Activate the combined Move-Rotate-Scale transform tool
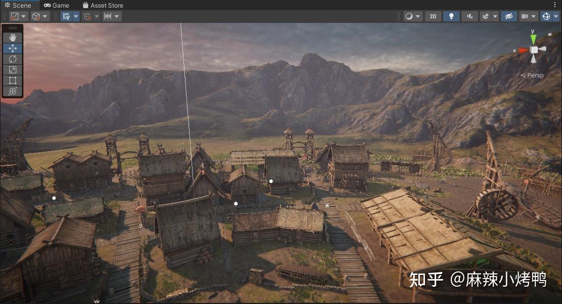Image resolution: width=562 pixels, height=304 pixels. [x=12, y=91]
